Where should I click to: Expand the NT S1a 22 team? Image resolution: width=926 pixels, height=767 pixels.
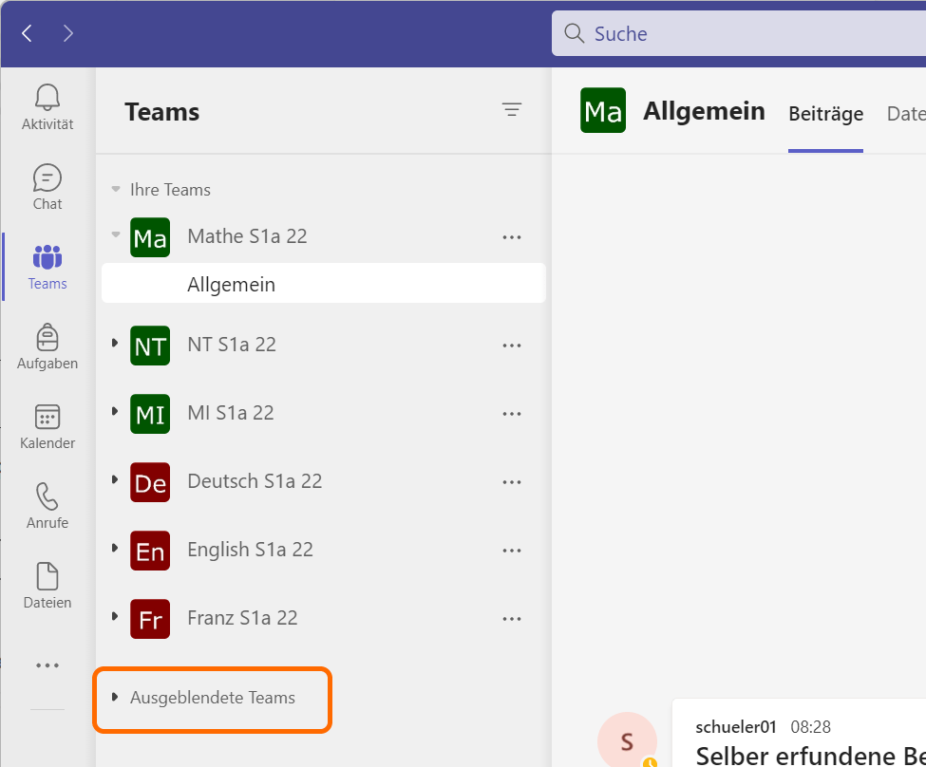point(115,344)
